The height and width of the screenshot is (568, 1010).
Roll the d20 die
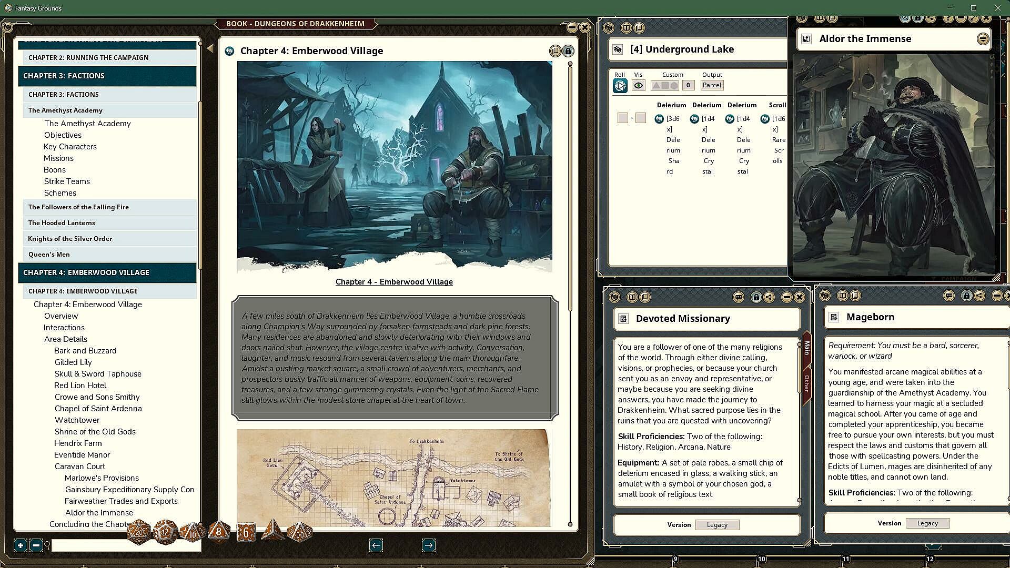click(x=139, y=532)
